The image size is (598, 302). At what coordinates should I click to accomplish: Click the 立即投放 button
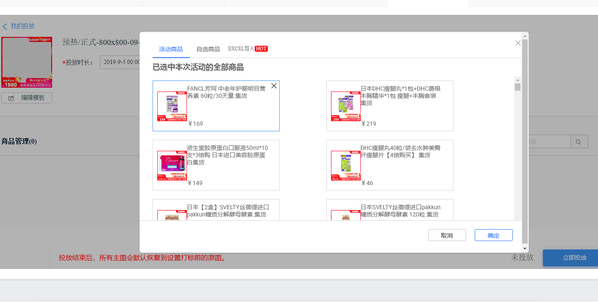pos(574,258)
